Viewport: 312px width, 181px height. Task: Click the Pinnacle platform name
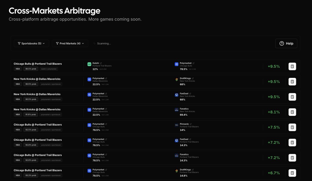click(184, 124)
